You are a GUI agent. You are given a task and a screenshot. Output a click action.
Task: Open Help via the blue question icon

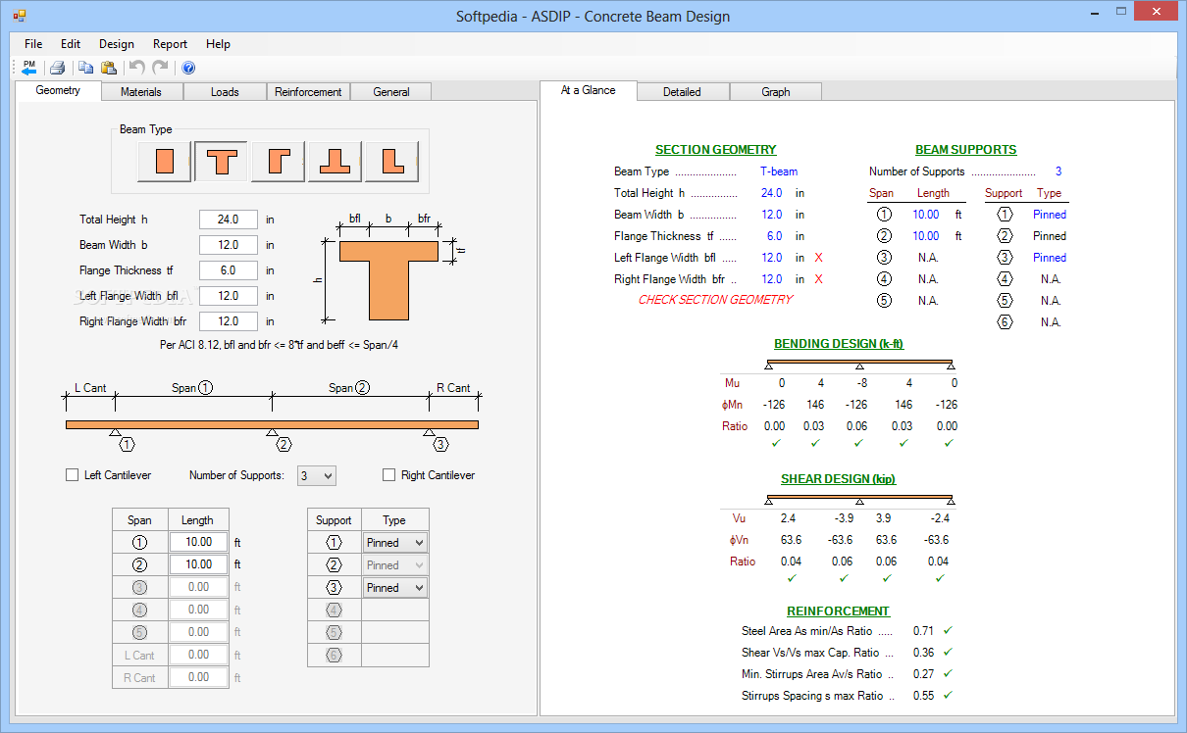(x=188, y=68)
